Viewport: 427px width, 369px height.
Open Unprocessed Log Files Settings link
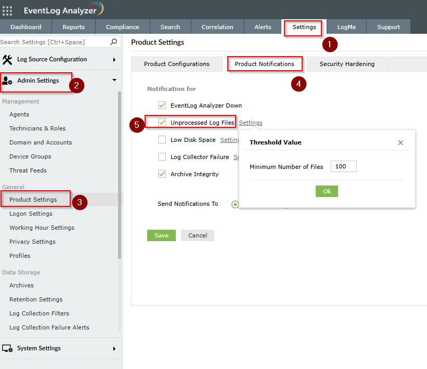(x=251, y=123)
